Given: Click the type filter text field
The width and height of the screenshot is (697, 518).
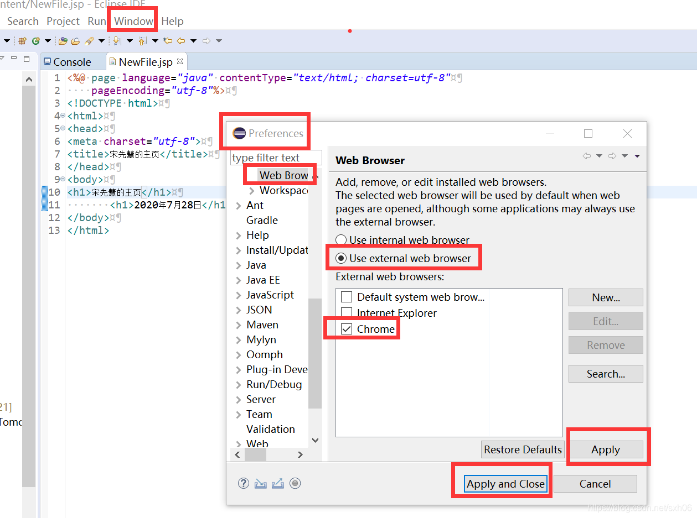Looking at the screenshot, I should pyautogui.click(x=276, y=158).
